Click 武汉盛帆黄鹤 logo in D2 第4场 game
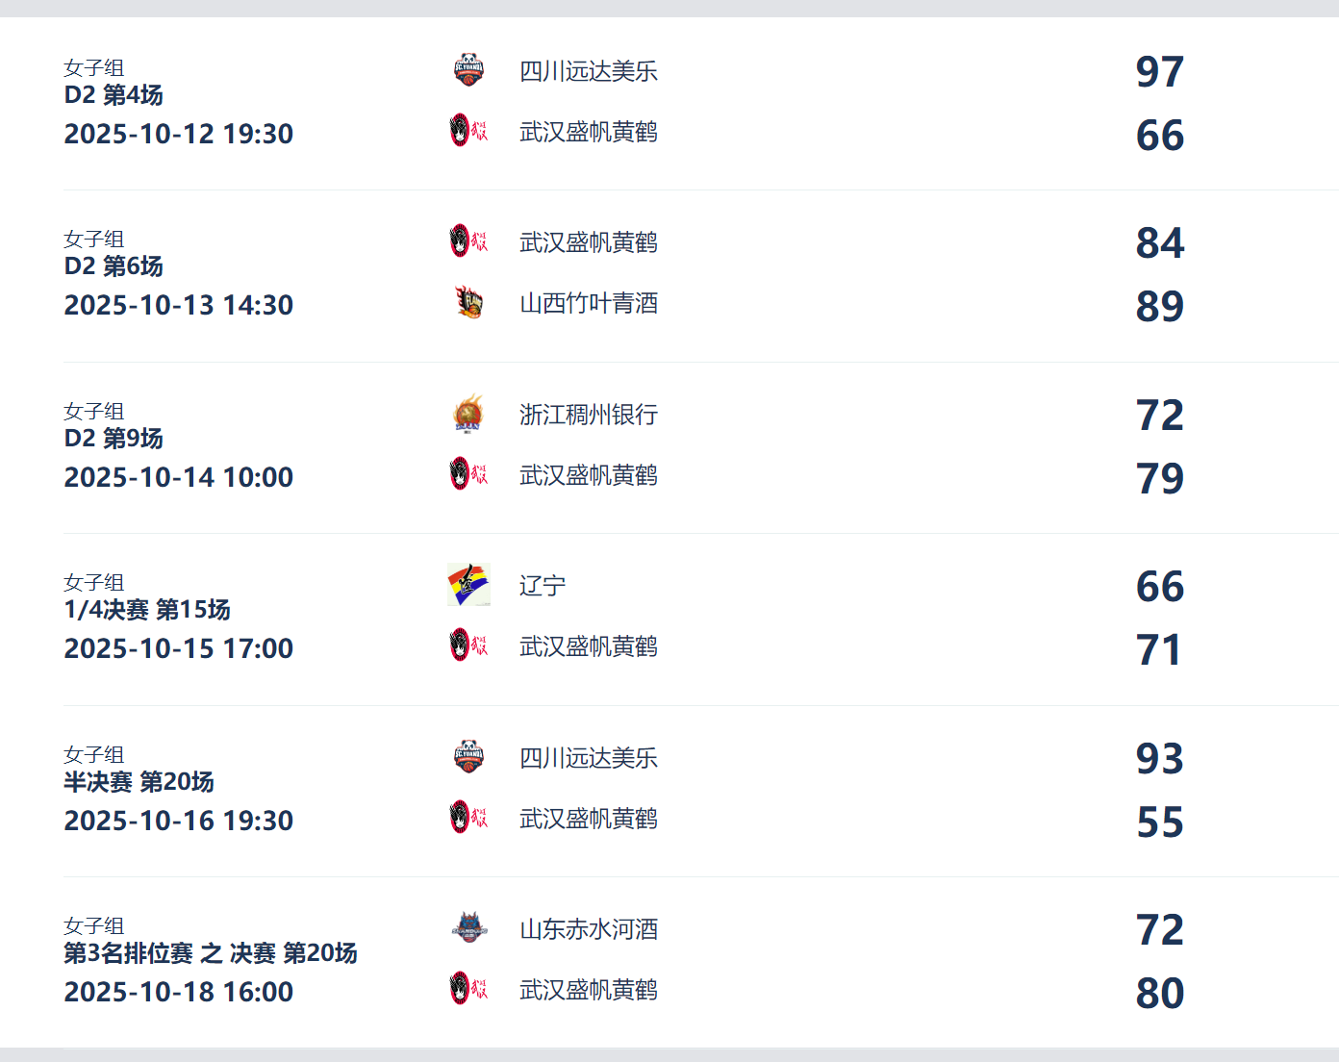Viewport: 1339px width, 1062px height. (x=468, y=131)
